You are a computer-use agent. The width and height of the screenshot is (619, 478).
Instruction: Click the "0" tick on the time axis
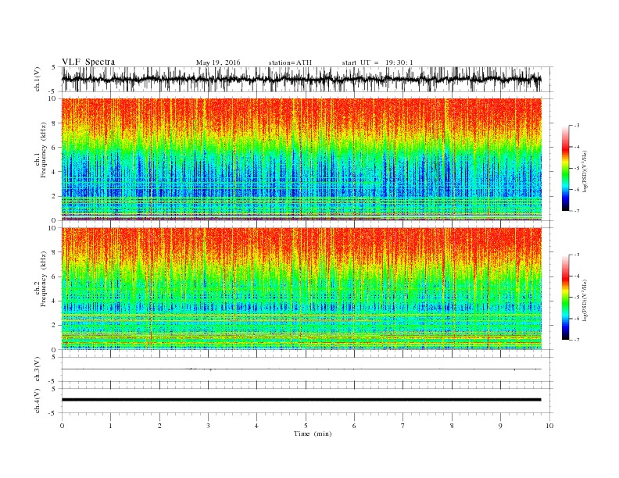pos(62,426)
